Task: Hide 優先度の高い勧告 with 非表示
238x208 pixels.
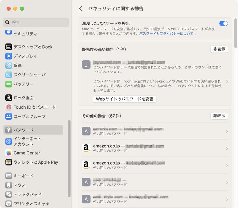Action: click(219, 49)
